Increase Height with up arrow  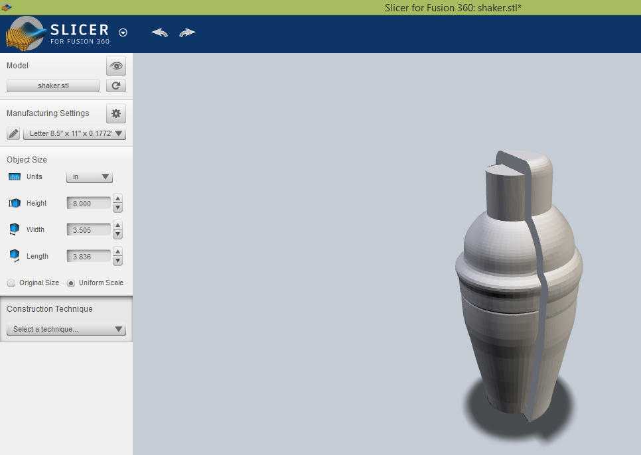[x=117, y=198]
